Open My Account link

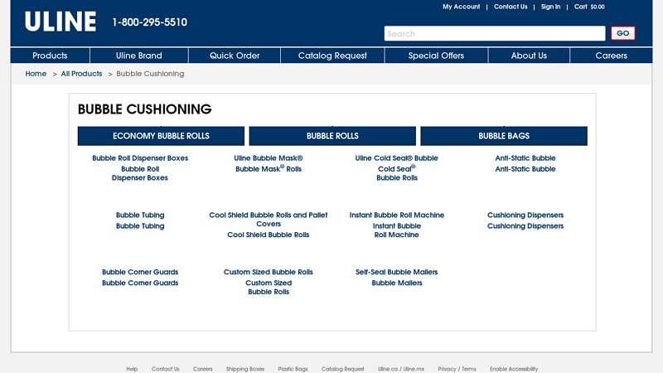click(461, 7)
